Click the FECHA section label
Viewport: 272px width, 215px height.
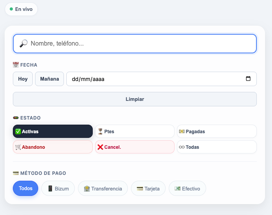click(25, 65)
